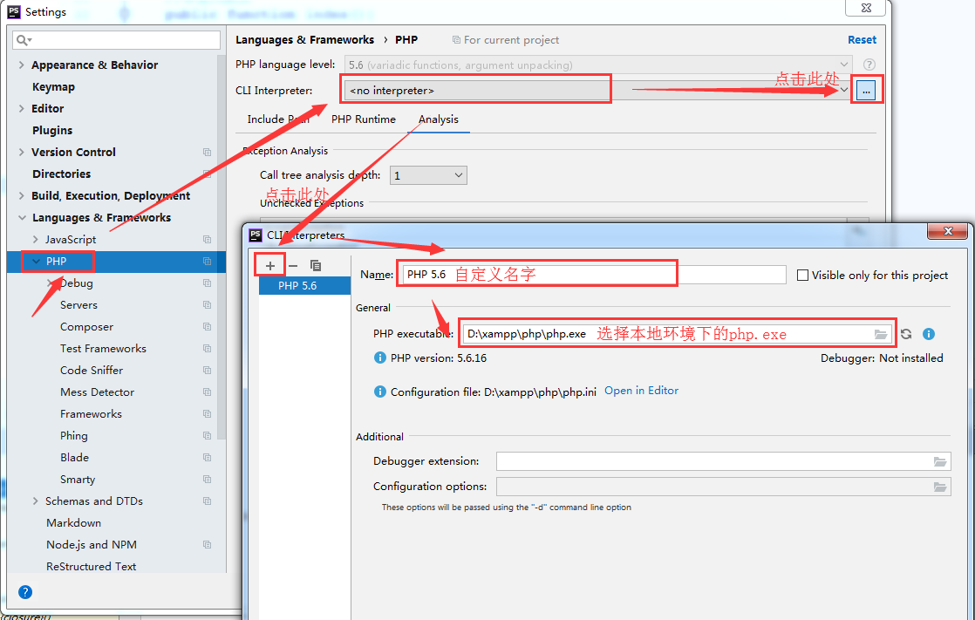Remove interpreter with the minus icon

(293, 266)
